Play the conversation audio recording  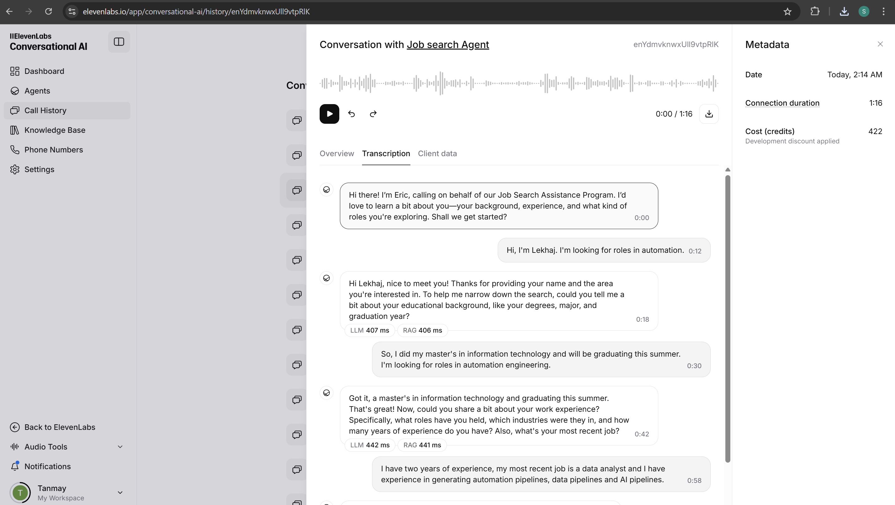(x=329, y=114)
